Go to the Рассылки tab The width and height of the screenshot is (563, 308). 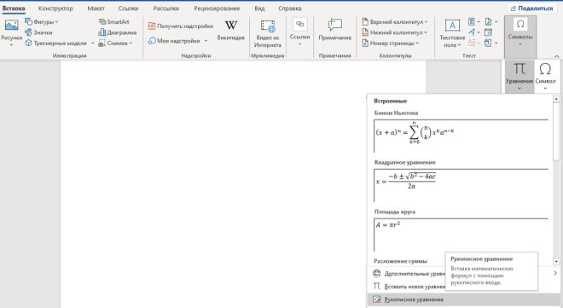tap(165, 9)
